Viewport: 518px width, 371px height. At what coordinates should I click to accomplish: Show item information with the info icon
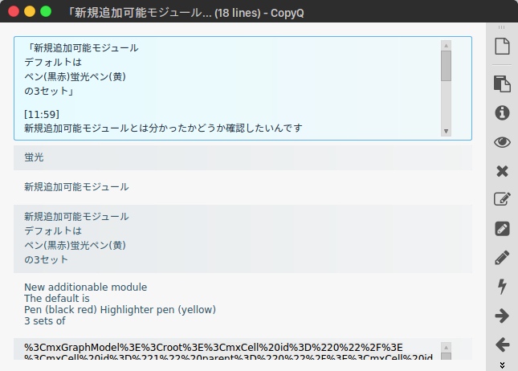[x=502, y=112]
